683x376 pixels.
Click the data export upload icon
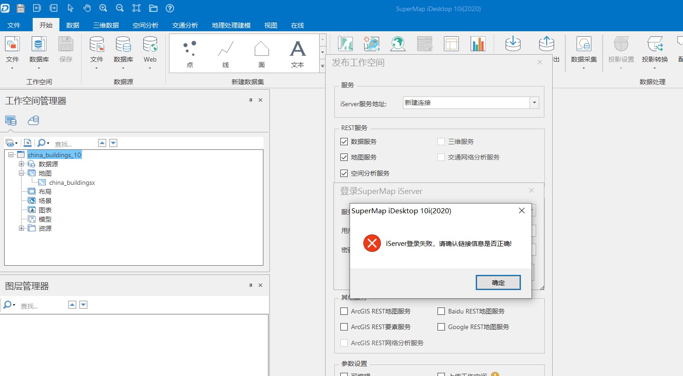(x=547, y=44)
